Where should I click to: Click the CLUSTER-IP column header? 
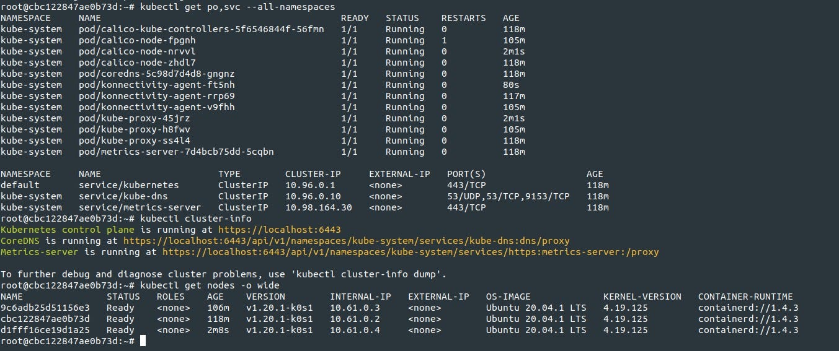[x=313, y=174]
